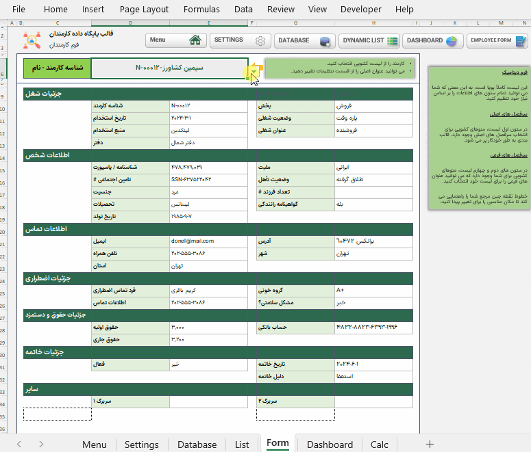
Task: Click the list icon on DYNAMIC LIST
Action: tap(393, 41)
